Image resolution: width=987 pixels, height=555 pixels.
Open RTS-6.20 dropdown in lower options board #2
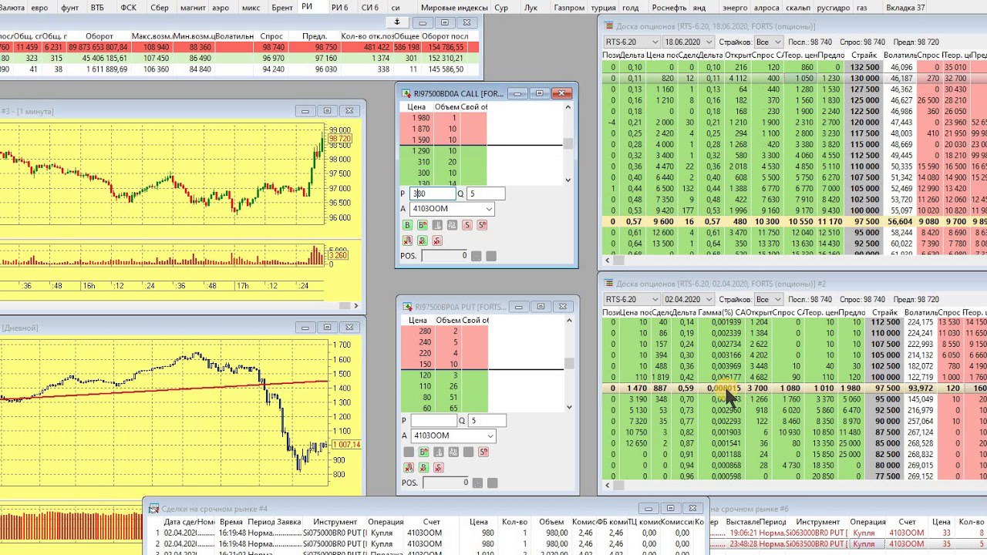point(655,299)
